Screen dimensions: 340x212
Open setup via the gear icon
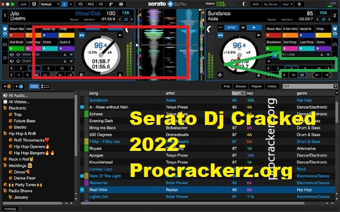click(x=299, y=4)
